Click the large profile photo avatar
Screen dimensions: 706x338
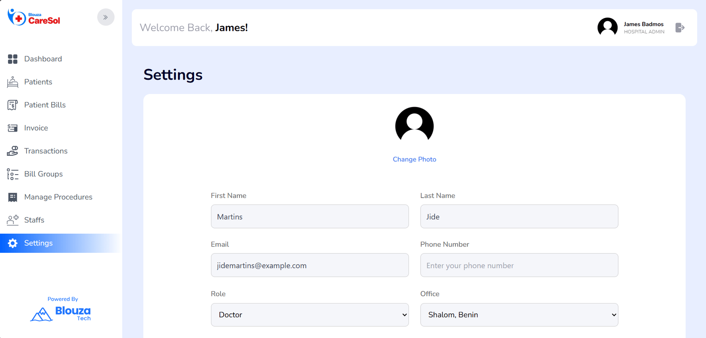point(414,126)
